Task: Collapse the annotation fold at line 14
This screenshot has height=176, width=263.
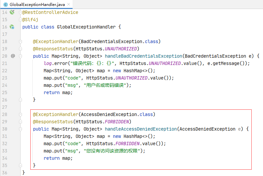Action: pos(20,12)
